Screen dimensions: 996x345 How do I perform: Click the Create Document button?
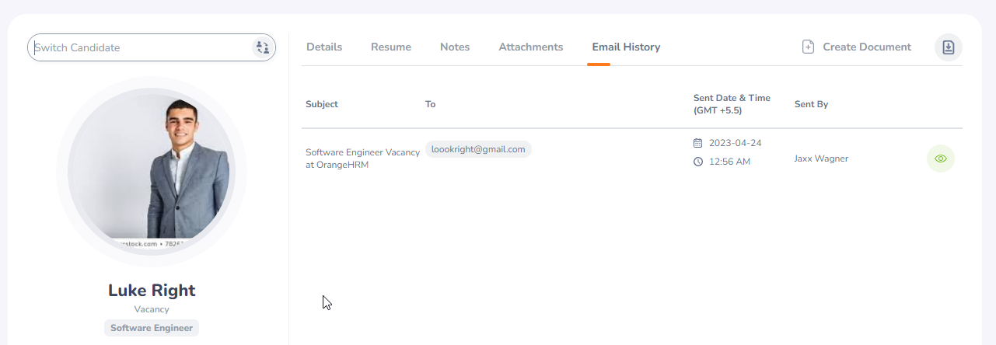tap(856, 47)
